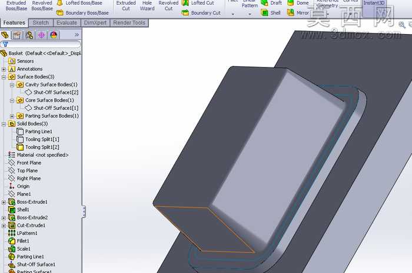Click the Shell tool icon

(x=264, y=12)
